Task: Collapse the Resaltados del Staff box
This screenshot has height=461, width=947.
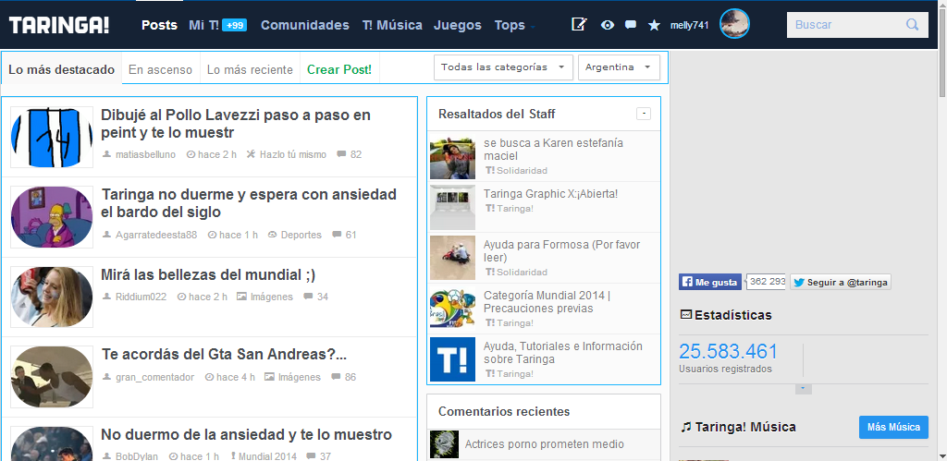Action: [x=644, y=114]
